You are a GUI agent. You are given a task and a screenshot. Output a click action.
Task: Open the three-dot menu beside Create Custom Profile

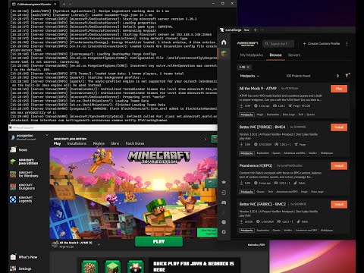[347, 43]
